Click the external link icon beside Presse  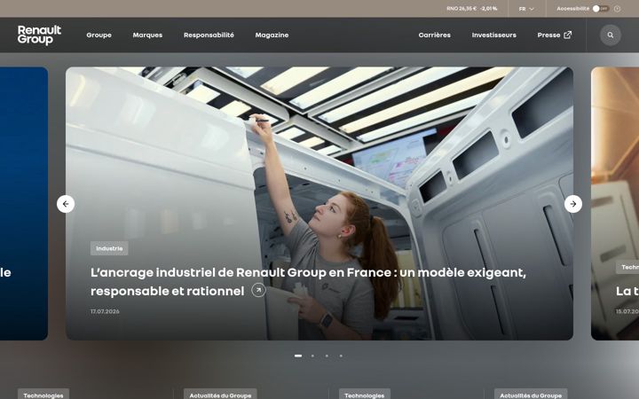[568, 35]
